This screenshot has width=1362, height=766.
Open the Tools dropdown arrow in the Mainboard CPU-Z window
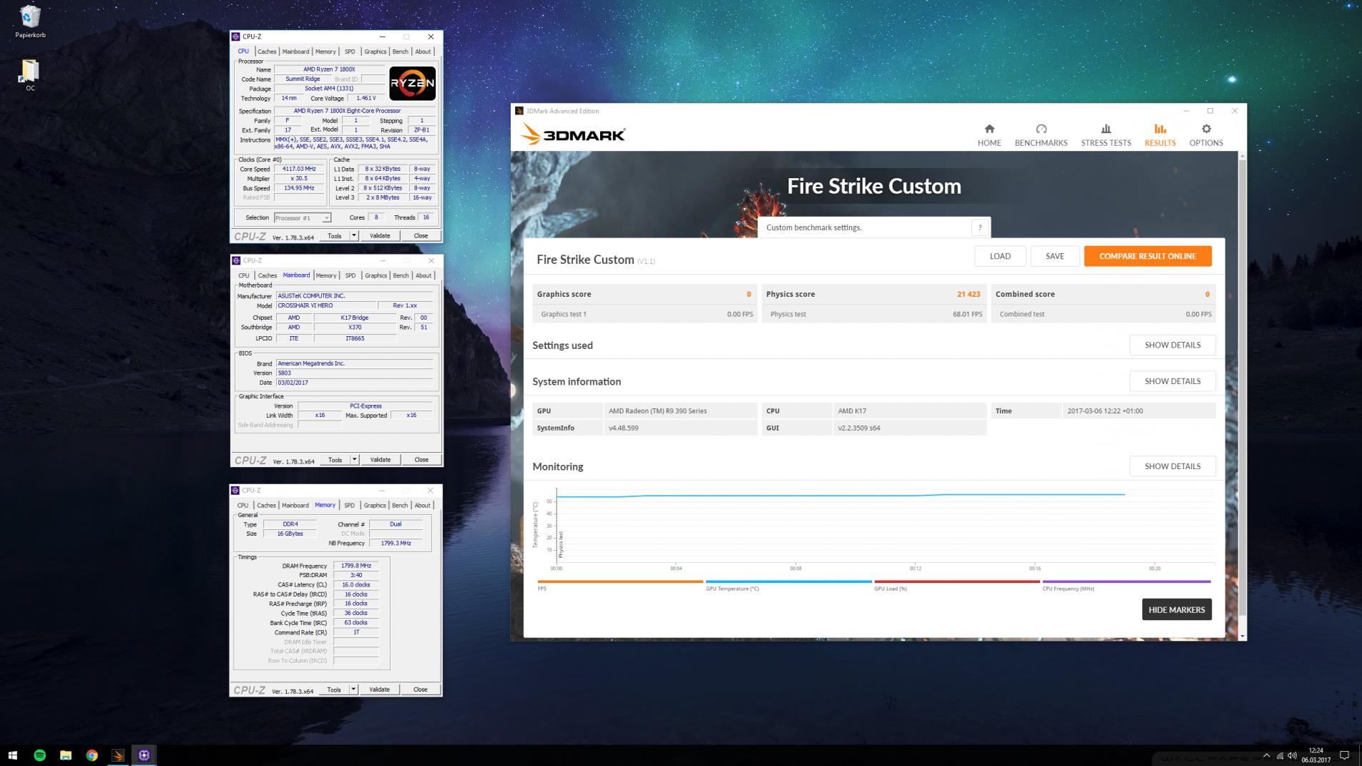tap(354, 460)
